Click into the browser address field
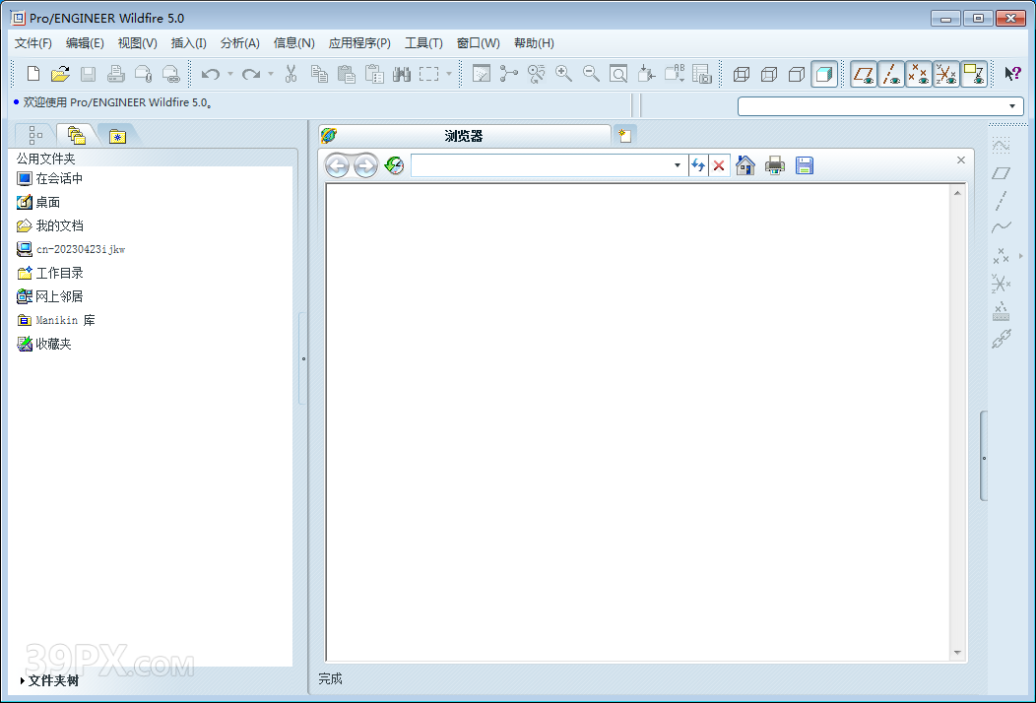The height and width of the screenshot is (703, 1036). [x=541, y=165]
